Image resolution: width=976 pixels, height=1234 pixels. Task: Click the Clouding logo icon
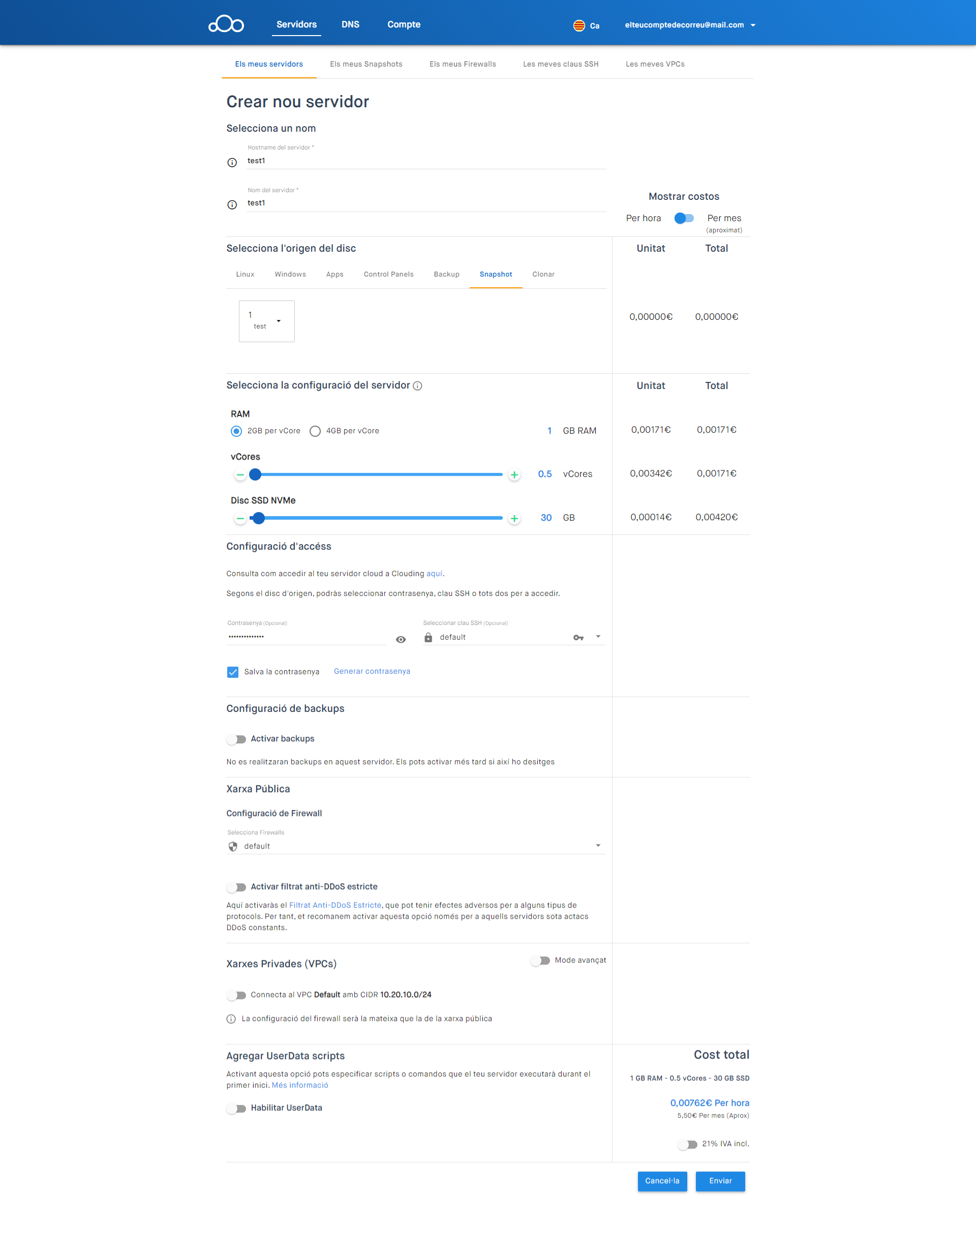pyautogui.click(x=226, y=24)
